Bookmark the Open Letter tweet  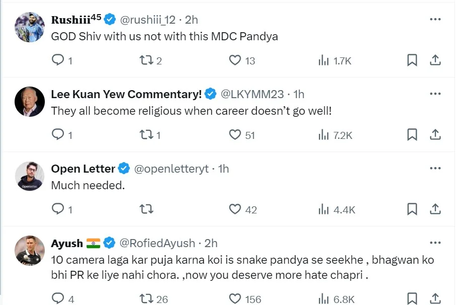click(412, 209)
